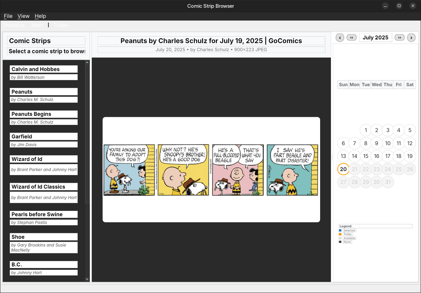Pick July 19 on the calendar

pos(410,156)
